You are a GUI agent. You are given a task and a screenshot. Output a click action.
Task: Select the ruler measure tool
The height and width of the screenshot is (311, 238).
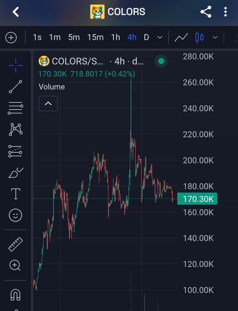16,244
